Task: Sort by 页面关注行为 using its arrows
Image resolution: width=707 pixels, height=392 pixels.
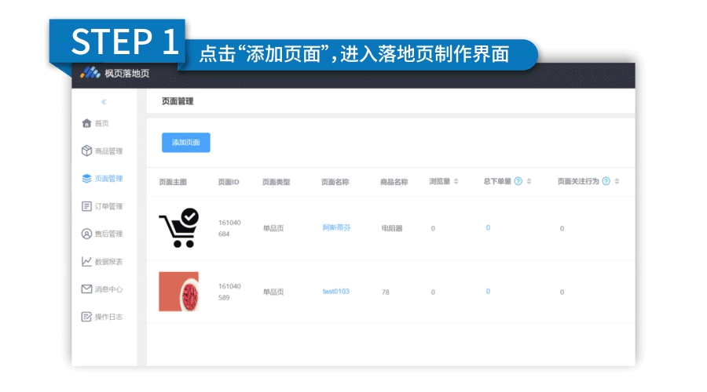Action: pyautogui.click(x=617, y=181)
